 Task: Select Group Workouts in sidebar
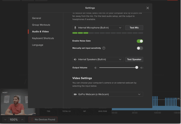[x=41, y=25]
